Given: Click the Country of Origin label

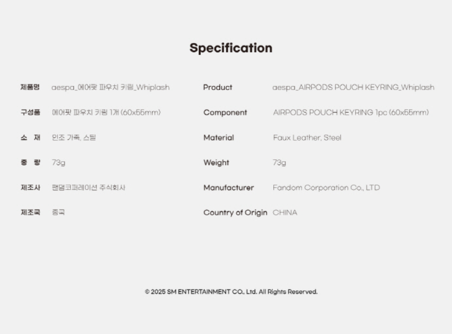Looking at the screenshot, I should [x=235, y=213].
